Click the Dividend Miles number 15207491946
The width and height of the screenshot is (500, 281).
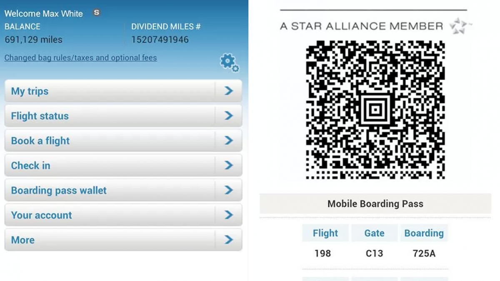(x=160, y=40)
